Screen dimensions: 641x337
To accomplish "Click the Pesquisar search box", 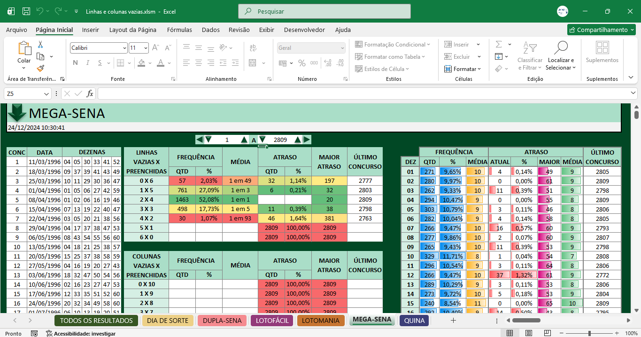I will 324,11.
